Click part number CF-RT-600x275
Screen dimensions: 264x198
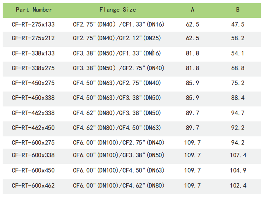pos(33,143)
